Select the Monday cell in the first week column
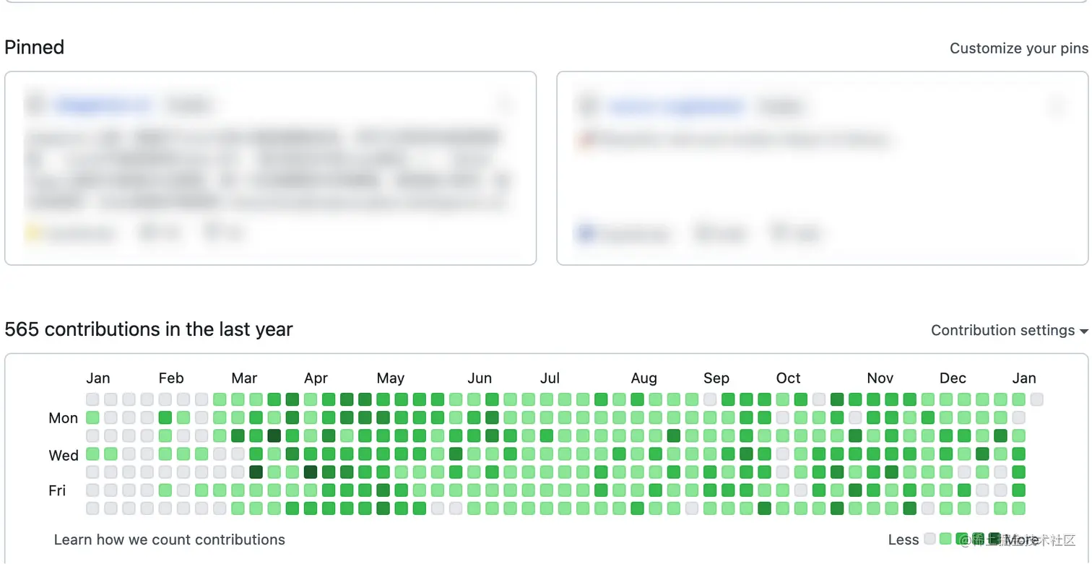Image resolution: width=1092 pixels, height=564 pixels. [92, 417]
